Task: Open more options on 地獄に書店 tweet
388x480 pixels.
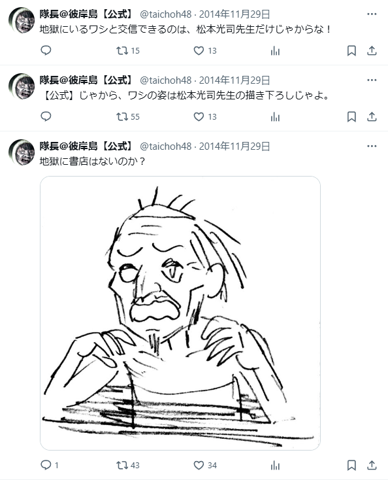Action: (372, 146)
